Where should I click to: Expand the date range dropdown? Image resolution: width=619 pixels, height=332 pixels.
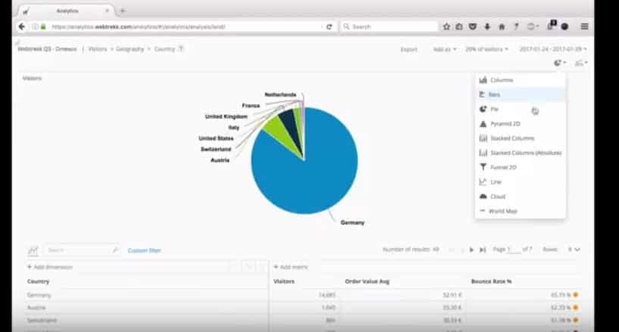pyautogui.click(x=553, y=49)
